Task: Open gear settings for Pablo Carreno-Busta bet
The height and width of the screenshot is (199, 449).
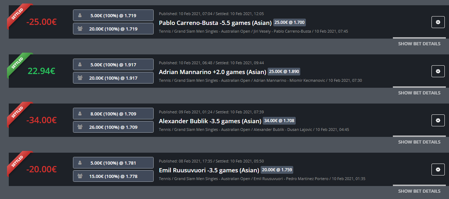Action: [438, 22]
